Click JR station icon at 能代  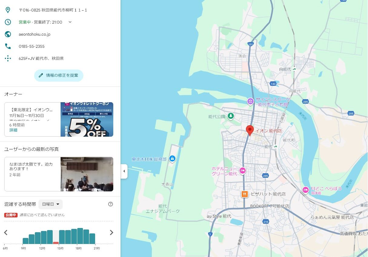(275, 146)
